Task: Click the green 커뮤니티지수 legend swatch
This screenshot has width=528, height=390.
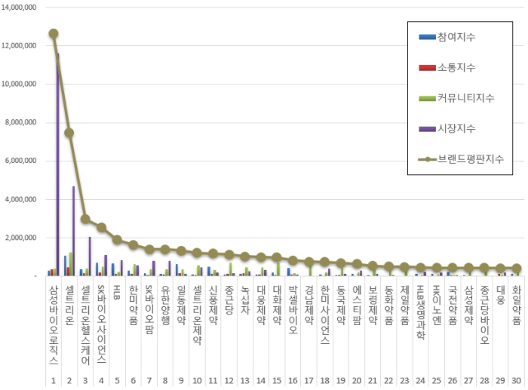Action: coord(427,98)
